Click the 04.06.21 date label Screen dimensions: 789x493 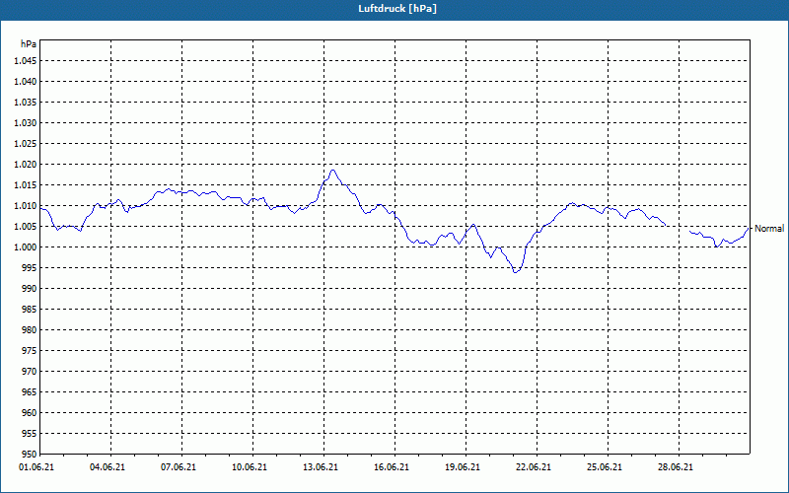(108, 467)
